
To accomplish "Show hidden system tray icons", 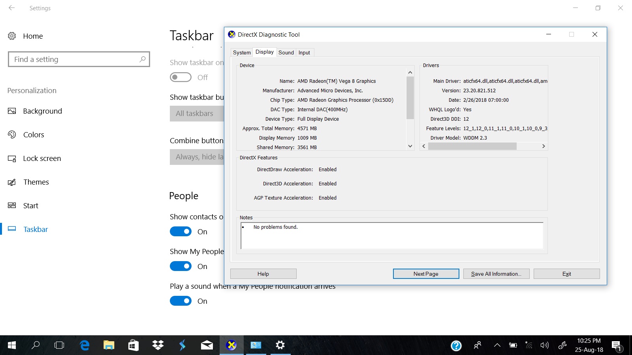I will [497, 345].
